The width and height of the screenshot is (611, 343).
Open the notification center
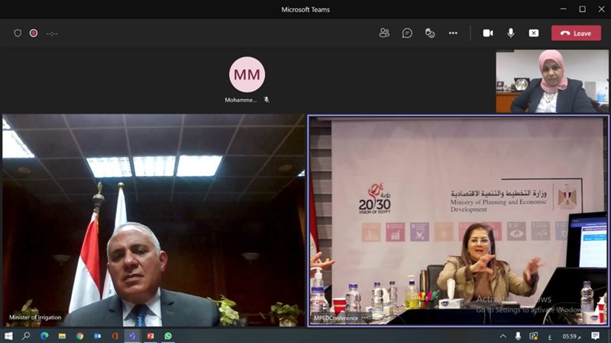click(x=595, y=335)
